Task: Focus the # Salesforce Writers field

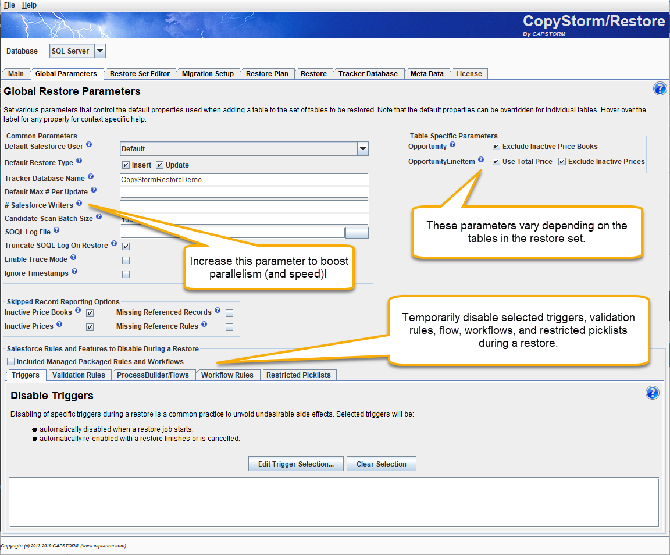Action: click(244, 206)
